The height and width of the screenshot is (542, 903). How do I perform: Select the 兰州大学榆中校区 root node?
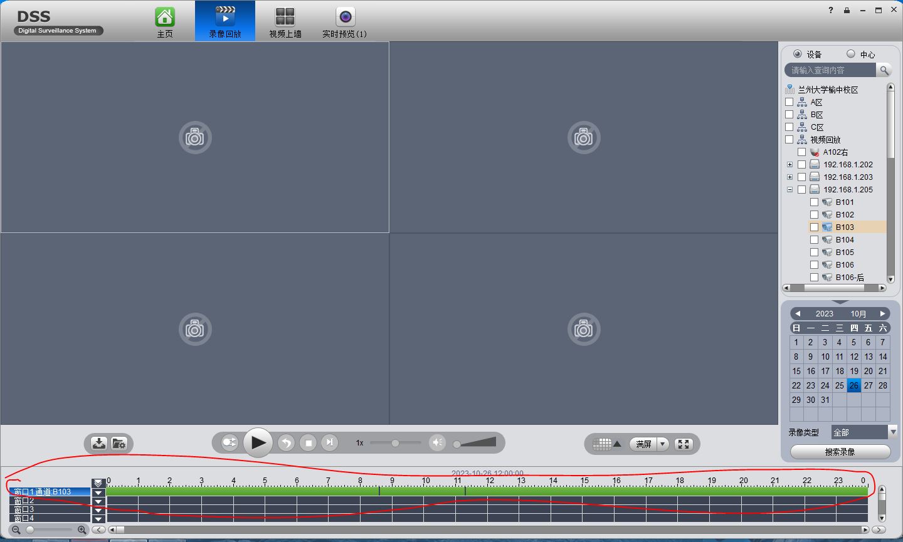(828, 90)
